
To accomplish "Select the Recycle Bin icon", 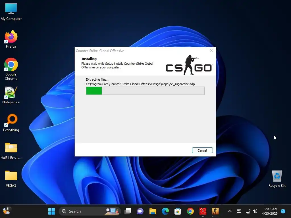I will pyautogui.click(x=277, y=179).
